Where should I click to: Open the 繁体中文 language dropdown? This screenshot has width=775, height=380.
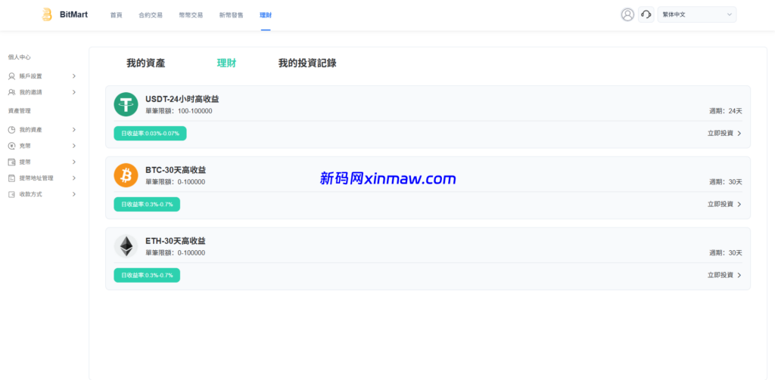tap(697, 15)
